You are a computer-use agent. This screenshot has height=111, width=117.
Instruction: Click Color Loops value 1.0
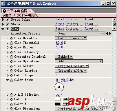tap(59, 75)
